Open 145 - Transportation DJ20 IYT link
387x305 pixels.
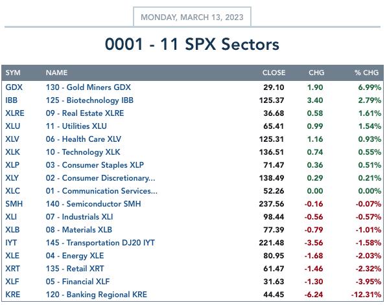coord(100,243)
